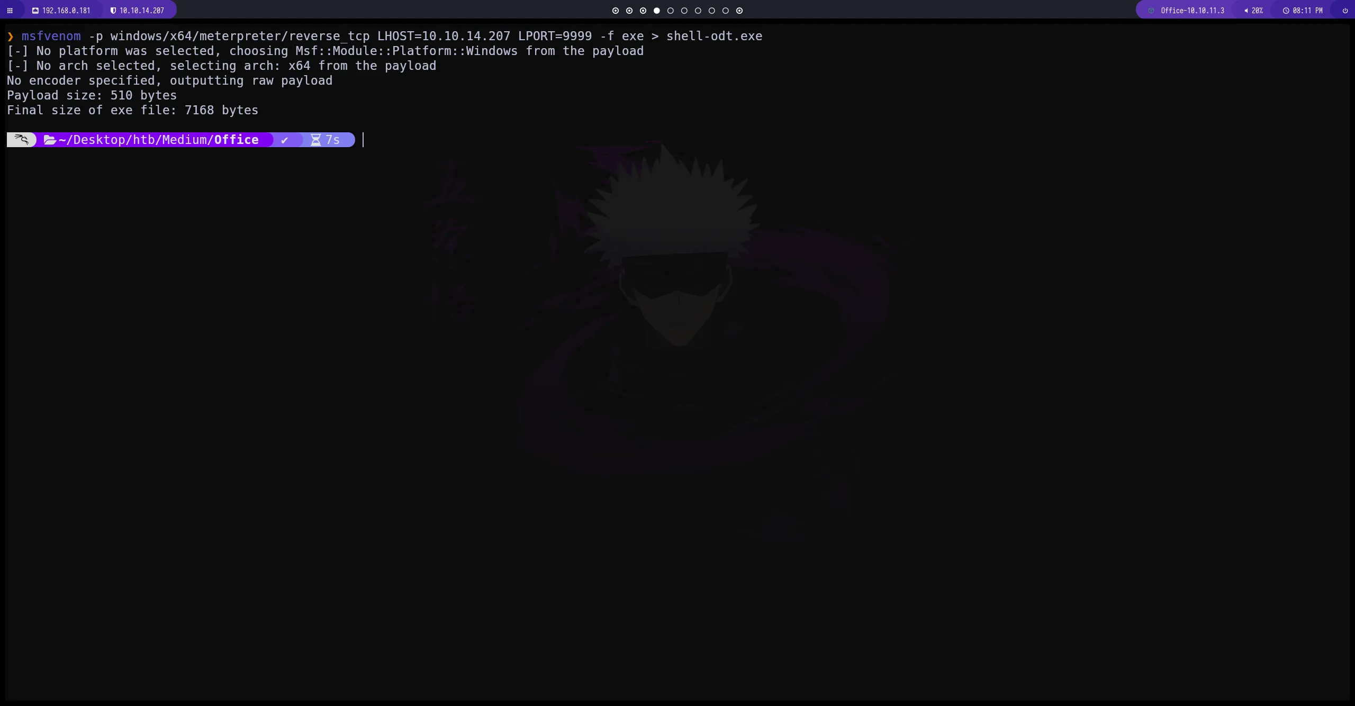Viewport: 1355px width, 706px height.
Task: Click the folder icon in the prompt path
Action: coord(50,140)
